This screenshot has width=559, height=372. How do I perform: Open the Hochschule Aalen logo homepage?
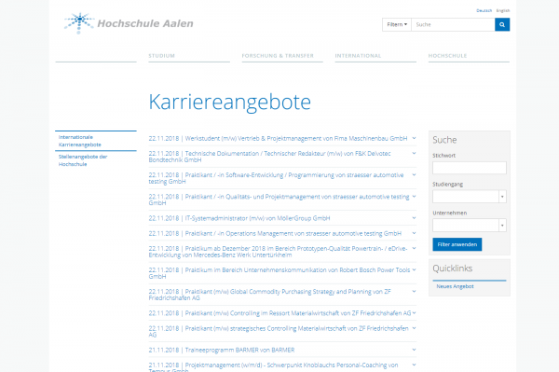(129, 23)
